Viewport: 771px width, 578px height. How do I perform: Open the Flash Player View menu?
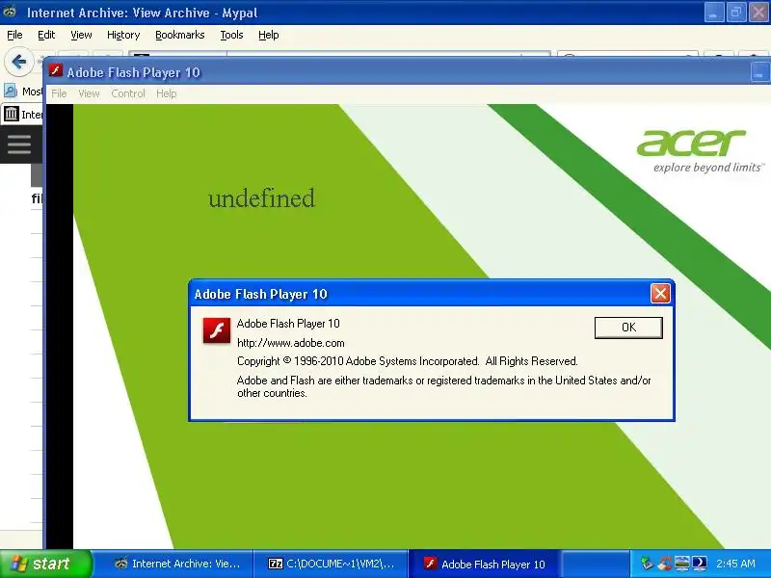pos(89,93)
